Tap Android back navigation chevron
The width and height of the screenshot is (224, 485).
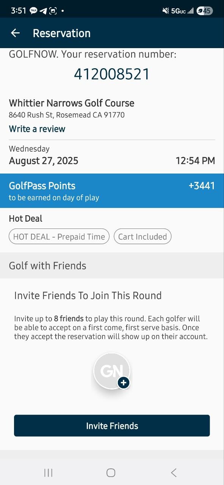point(174,472)
